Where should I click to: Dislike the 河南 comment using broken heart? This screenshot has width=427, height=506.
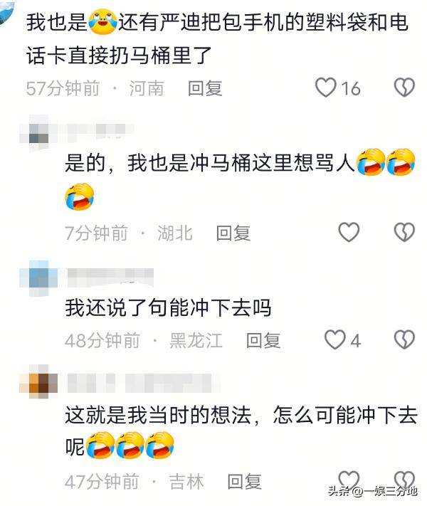click(404, 88)
